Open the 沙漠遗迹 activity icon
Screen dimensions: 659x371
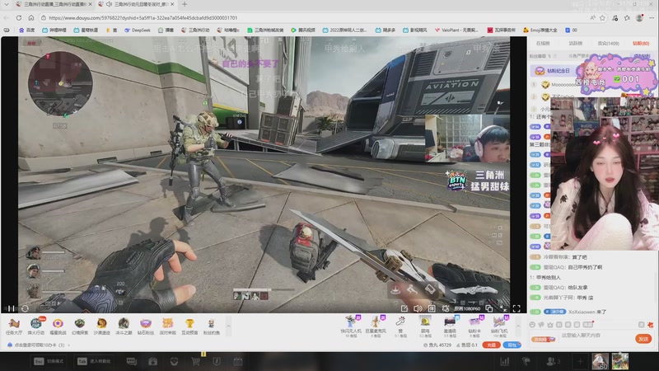point(101,326)
